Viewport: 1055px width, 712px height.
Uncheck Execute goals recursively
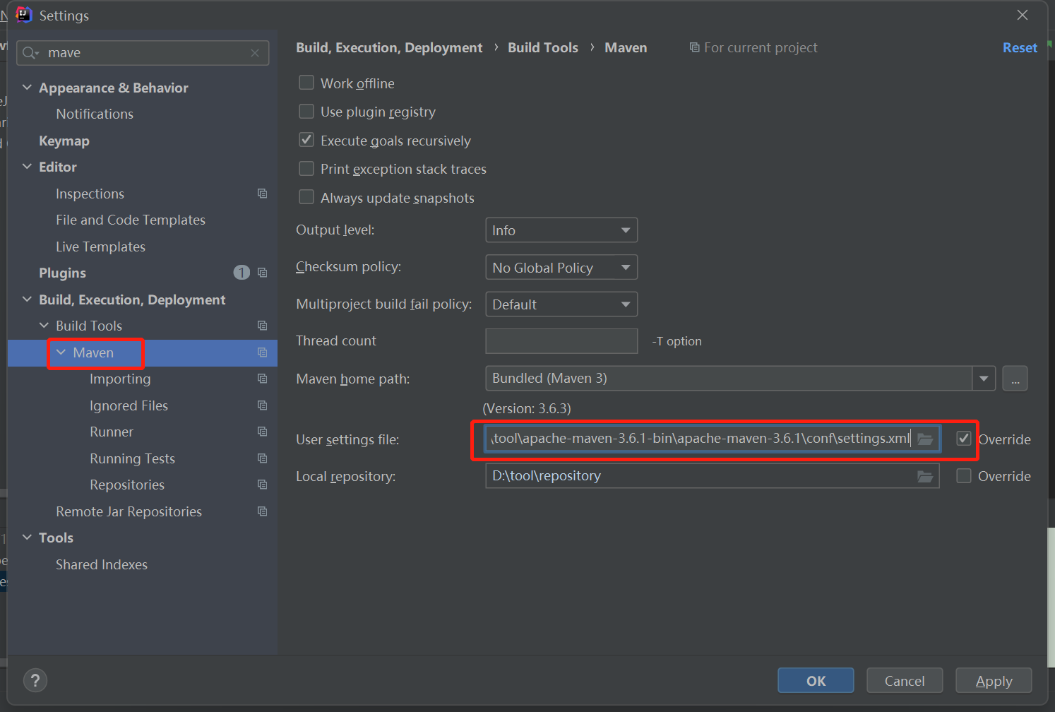[306, 140]
